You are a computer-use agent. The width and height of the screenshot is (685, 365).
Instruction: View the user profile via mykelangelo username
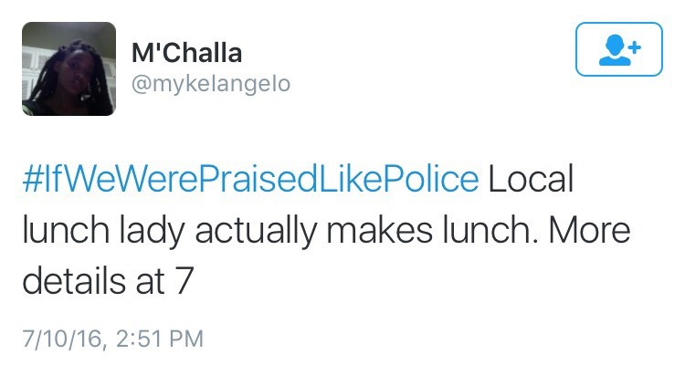[x=211, y=84]
